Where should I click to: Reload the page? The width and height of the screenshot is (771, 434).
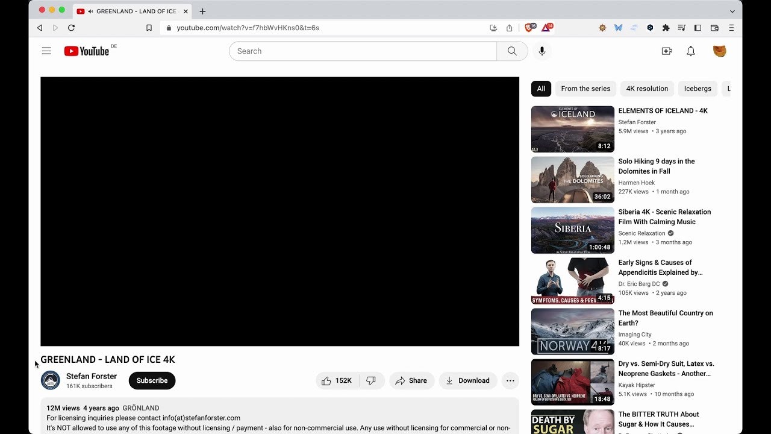click(x=71, y=28)
